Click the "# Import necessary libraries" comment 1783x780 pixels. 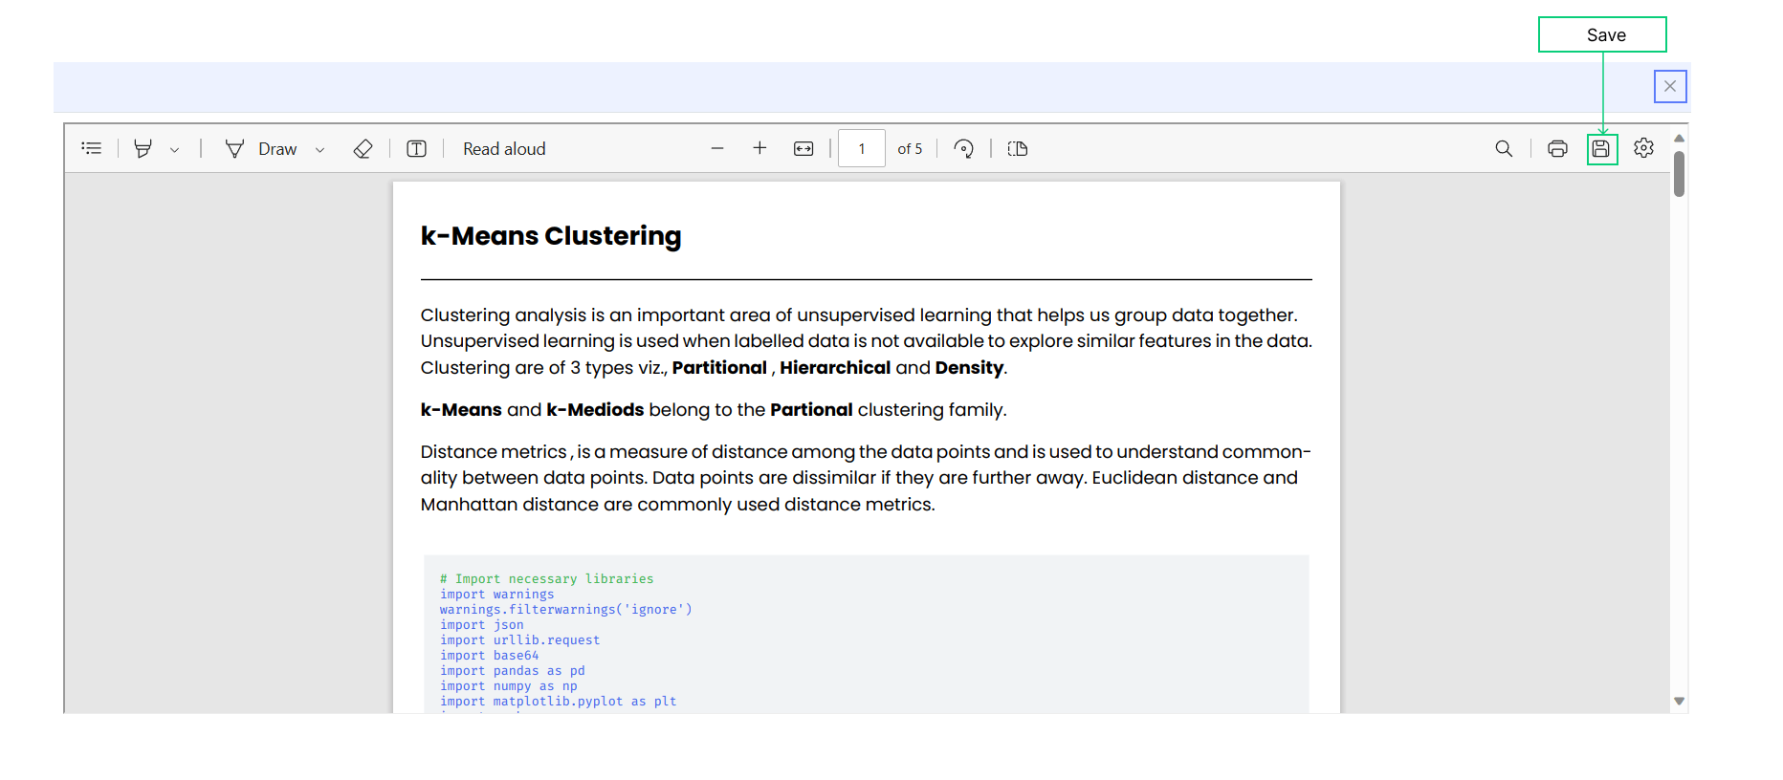(x=546, y=579)
